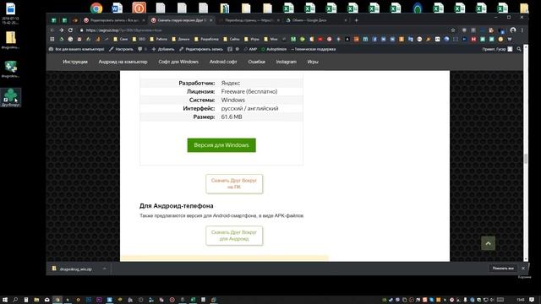Click the scroll-to-top arrow button

pos(489,243)
